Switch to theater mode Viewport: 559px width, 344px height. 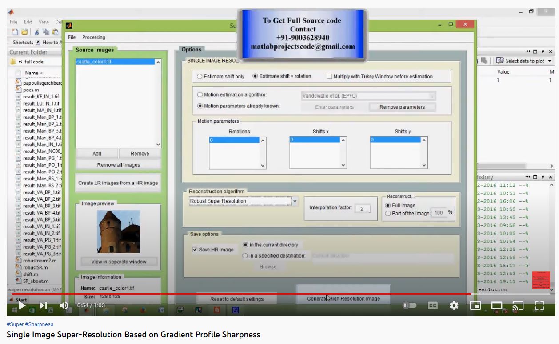tap(496, 305)
